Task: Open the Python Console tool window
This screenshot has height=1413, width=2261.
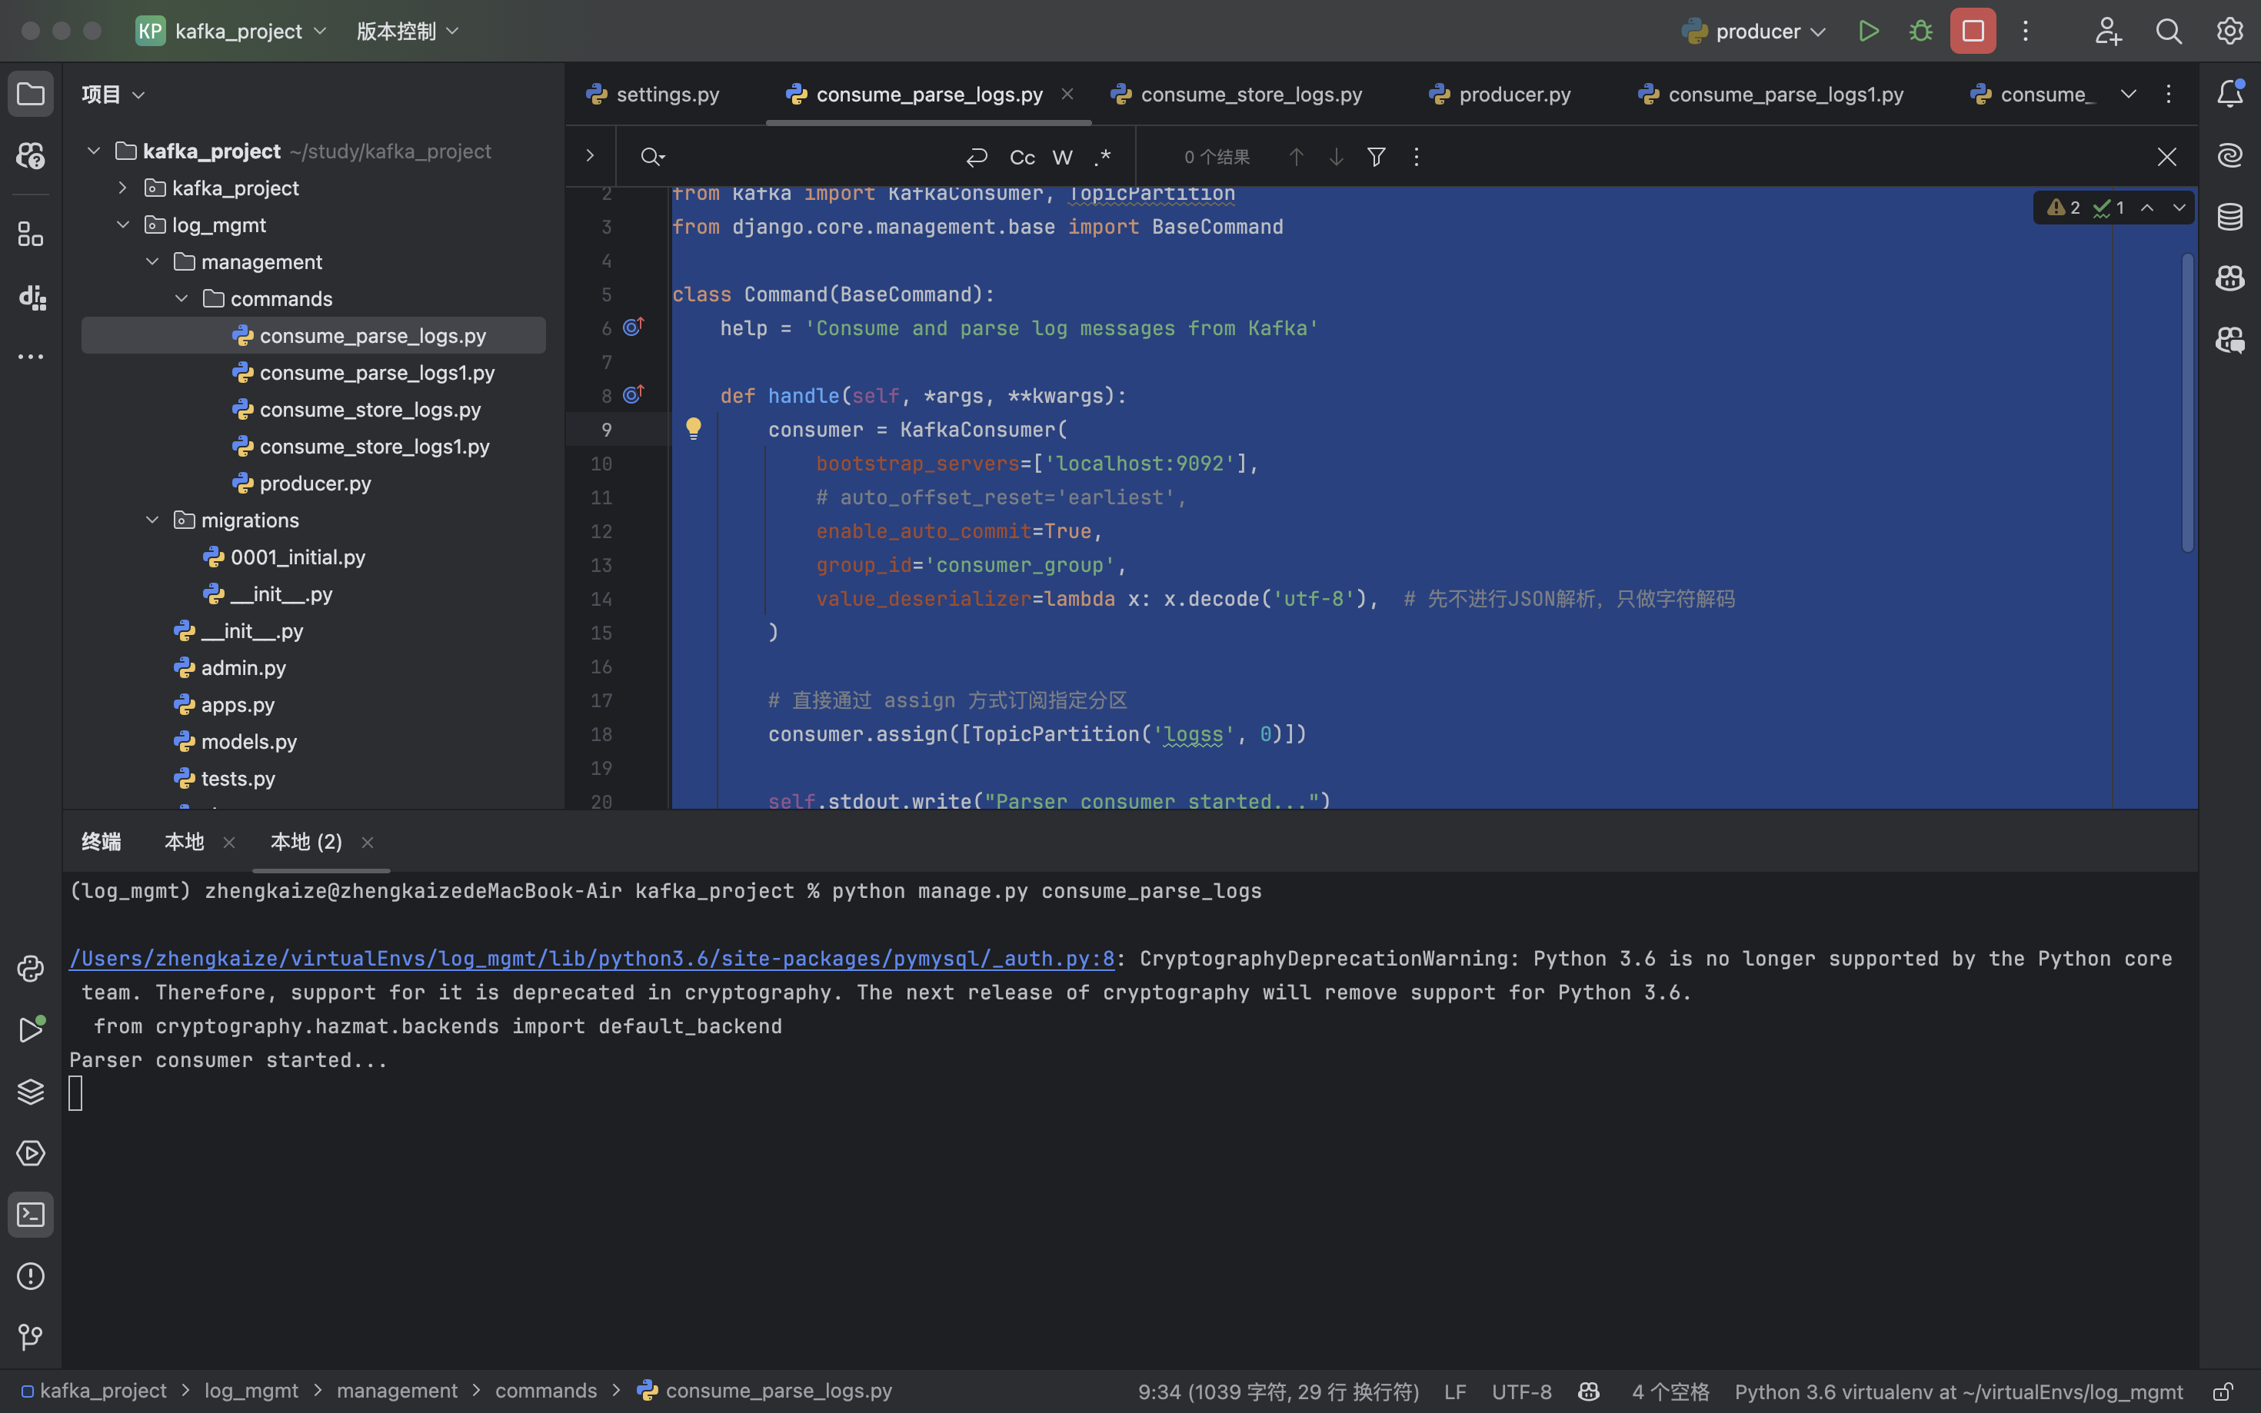Action: click(30, 968)
